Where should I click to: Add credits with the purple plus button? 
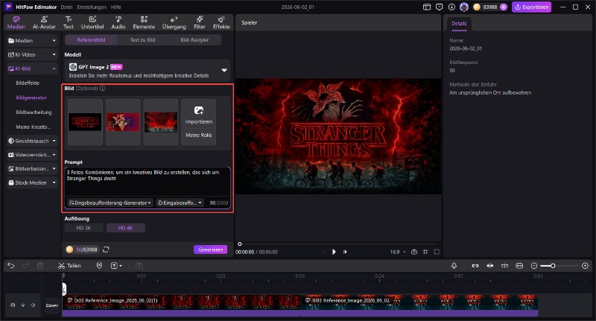504,7
